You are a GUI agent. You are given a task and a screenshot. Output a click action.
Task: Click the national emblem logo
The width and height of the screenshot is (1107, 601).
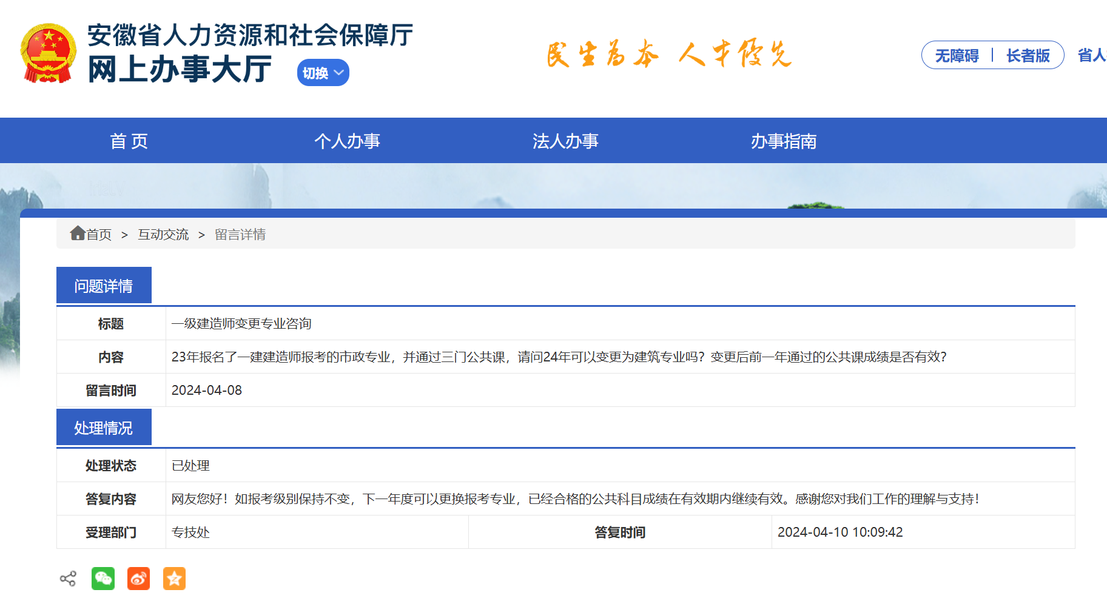coord(49,53)
